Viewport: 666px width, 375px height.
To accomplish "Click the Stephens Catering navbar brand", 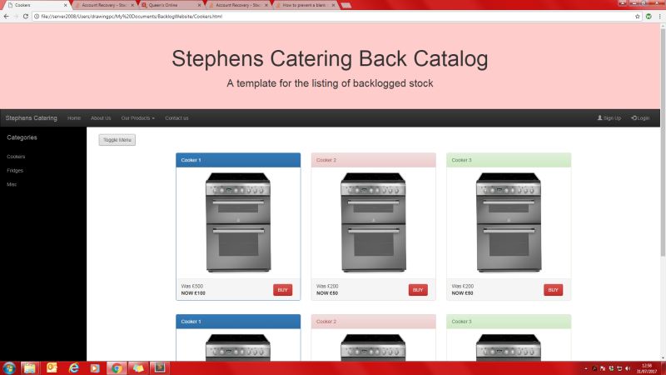I will coord(32,117).
